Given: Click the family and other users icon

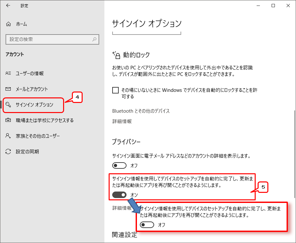Looking at the screenshot, I should (9, 136).
